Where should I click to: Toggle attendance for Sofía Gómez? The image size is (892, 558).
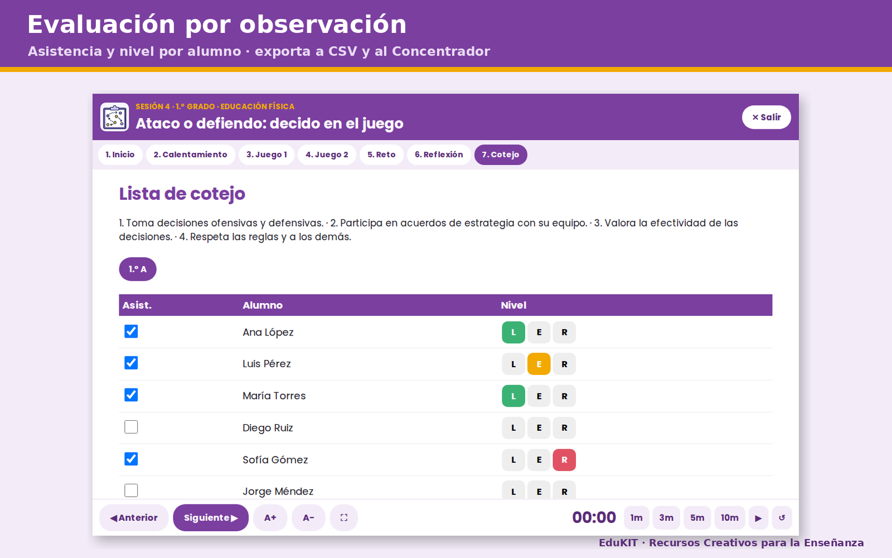click(x=131, y=459)
